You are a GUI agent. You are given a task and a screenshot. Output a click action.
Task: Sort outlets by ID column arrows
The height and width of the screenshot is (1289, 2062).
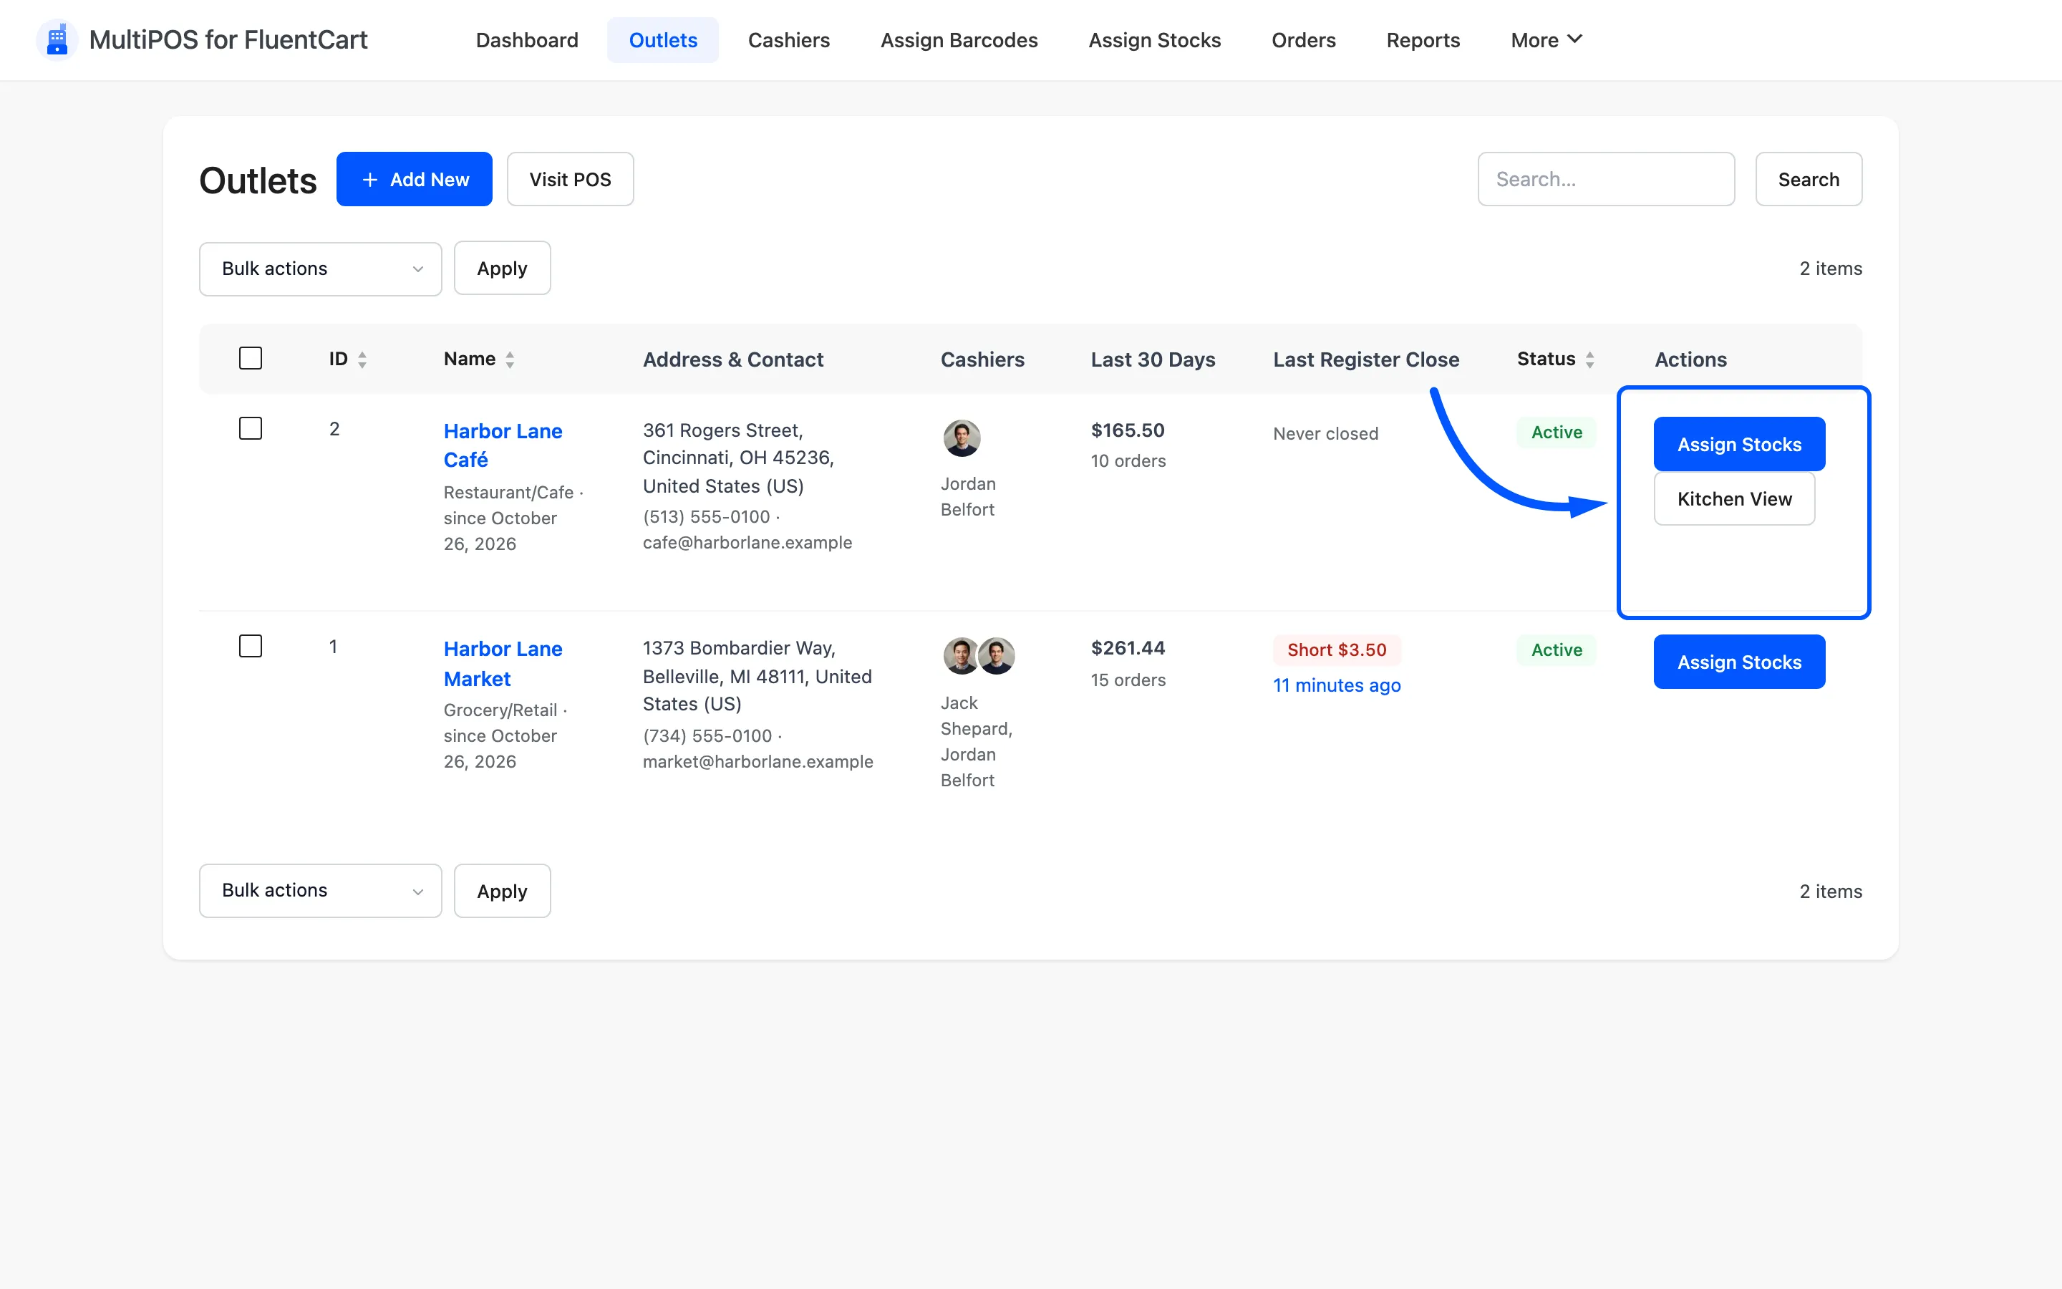coord(362,359)
